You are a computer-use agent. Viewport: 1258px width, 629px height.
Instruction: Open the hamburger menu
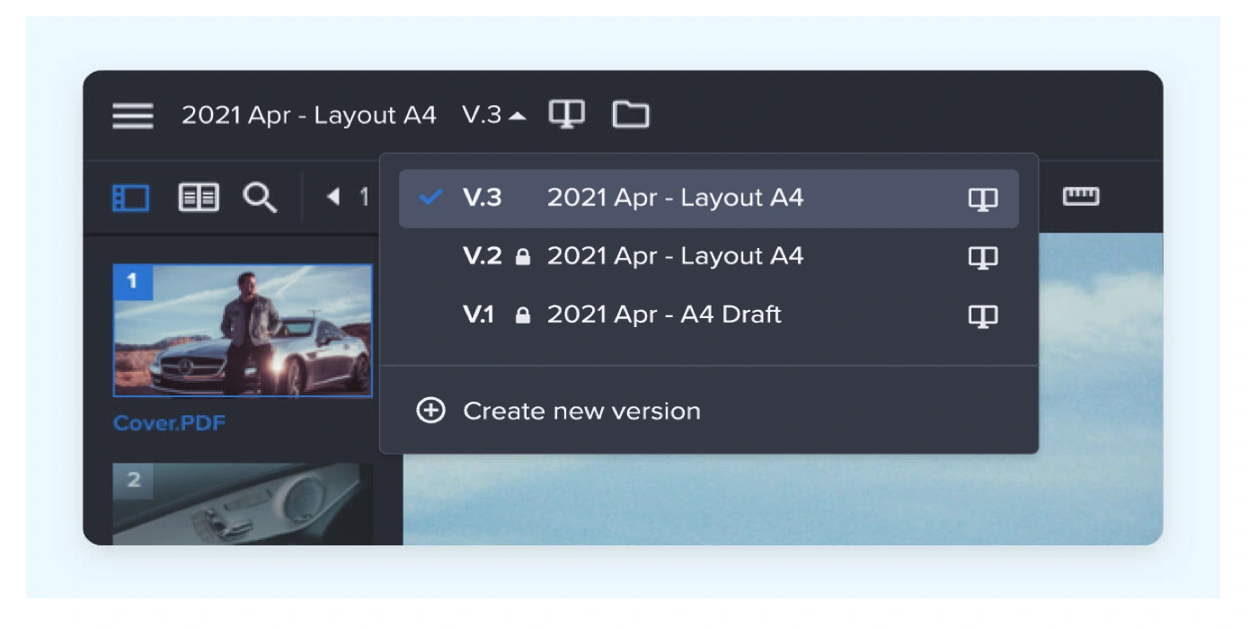tap(132, 116)
